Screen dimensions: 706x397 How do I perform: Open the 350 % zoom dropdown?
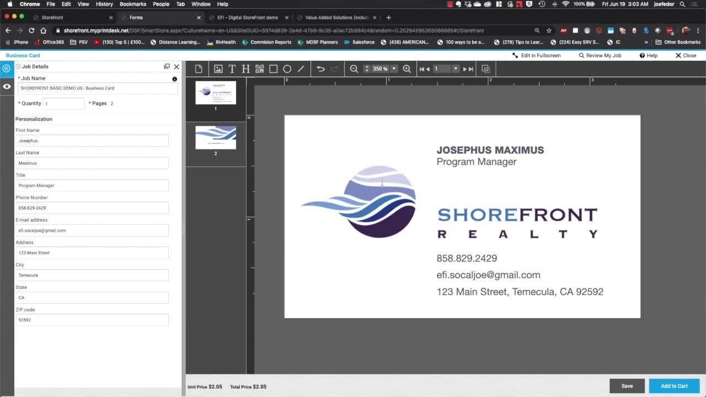[394, 69]
